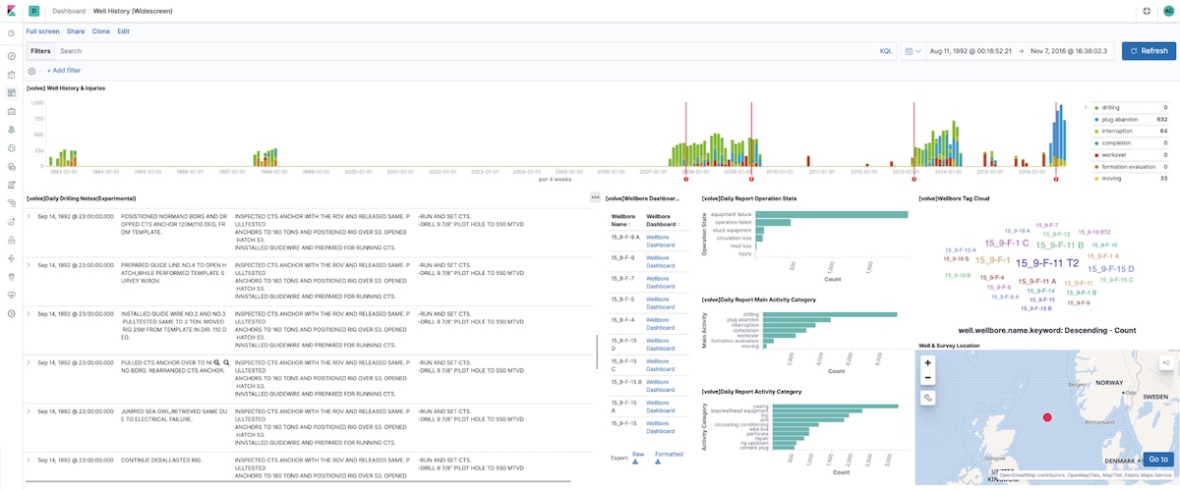
Task: Expand the CONTINUE DEBALLASTED RIG row
Action: [29, 460]
